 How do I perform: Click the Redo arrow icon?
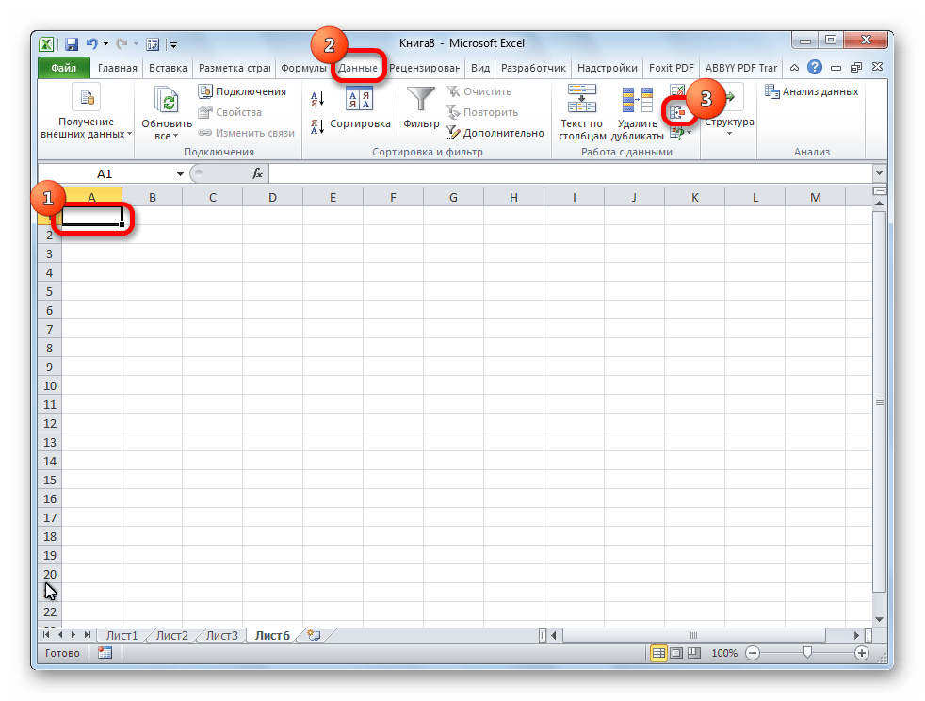(122, 43)
